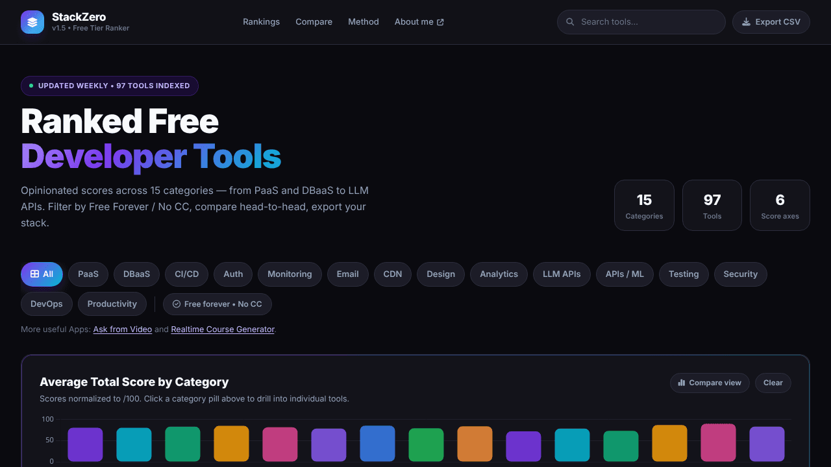Click the blue chart bar in the middle
This screenshot has height=467, width=831.
click(377, 444)
